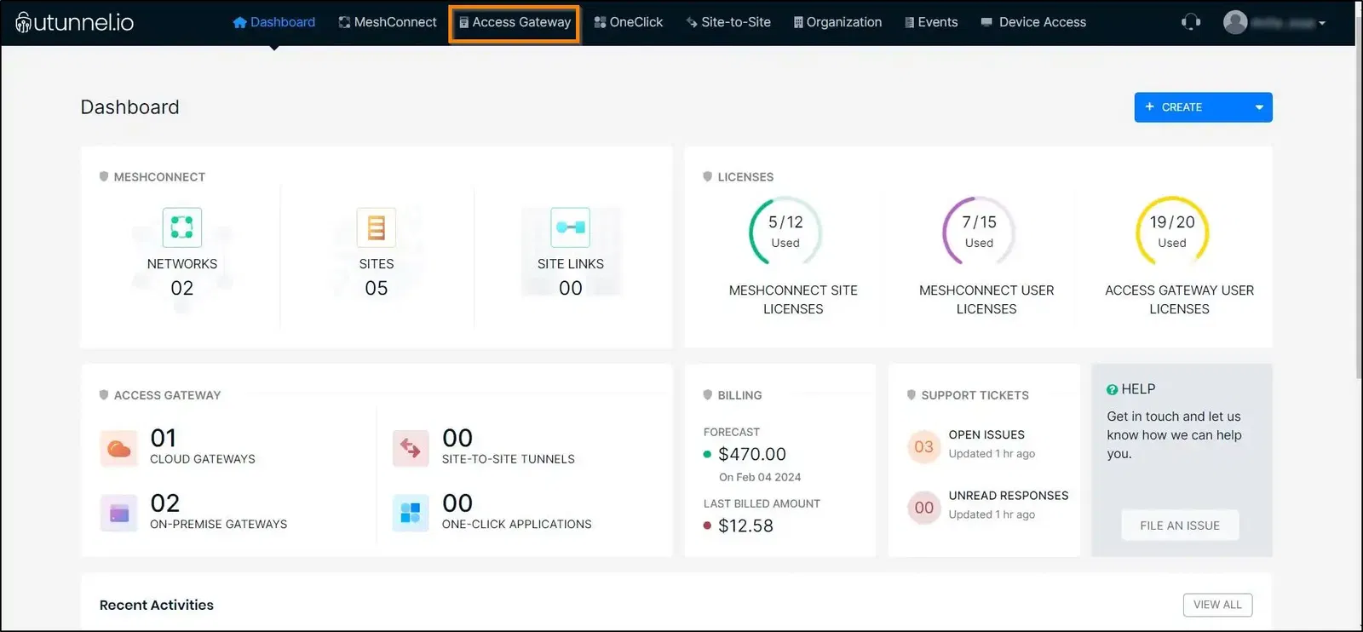This screenshot has height=632, width=1363.
Task: Click the Support Tickets shield icon
Action: coord(912,395)
